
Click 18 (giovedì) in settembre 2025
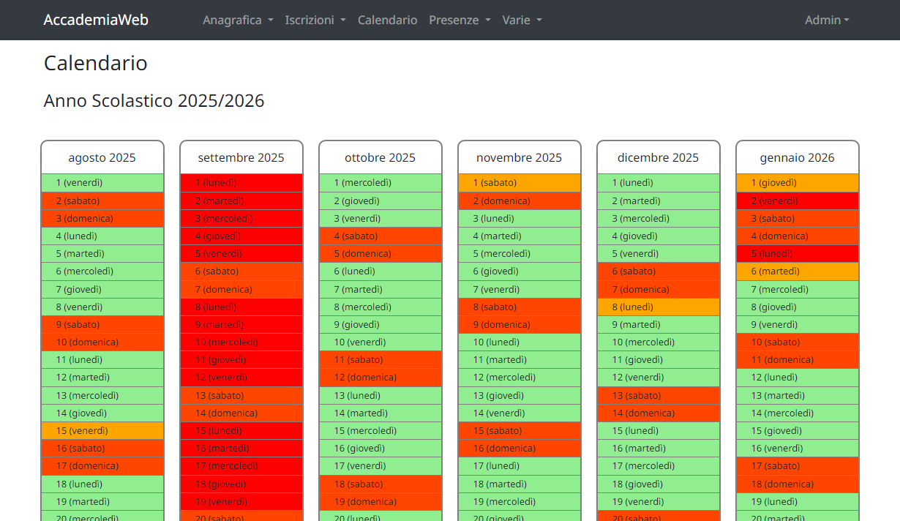[241, 484]
